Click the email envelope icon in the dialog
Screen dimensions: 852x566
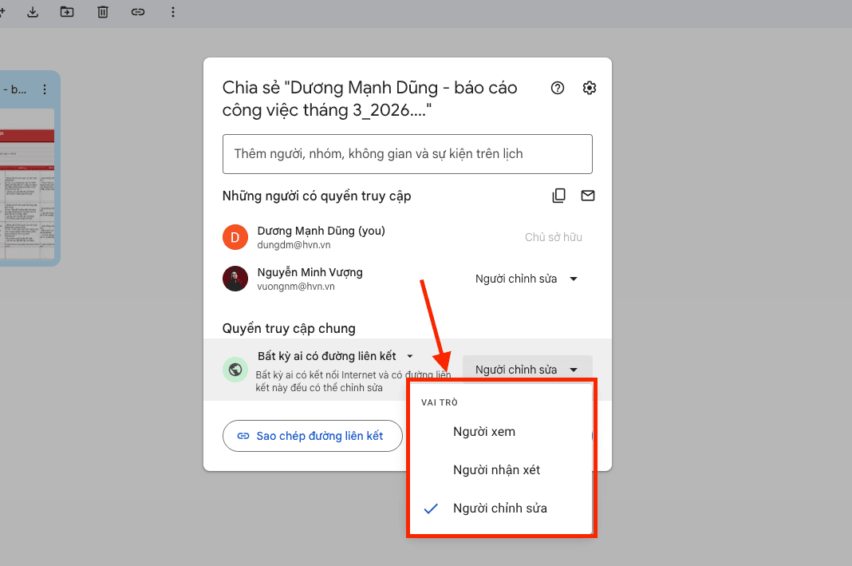click(588, 196)
